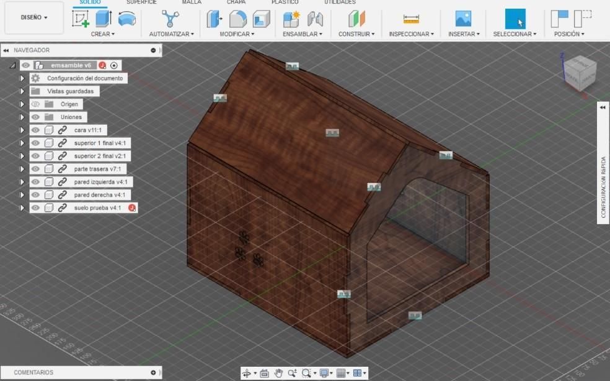Expand cara v11:1 node
This screenshot has height=381, width=610.
(22, 130)
